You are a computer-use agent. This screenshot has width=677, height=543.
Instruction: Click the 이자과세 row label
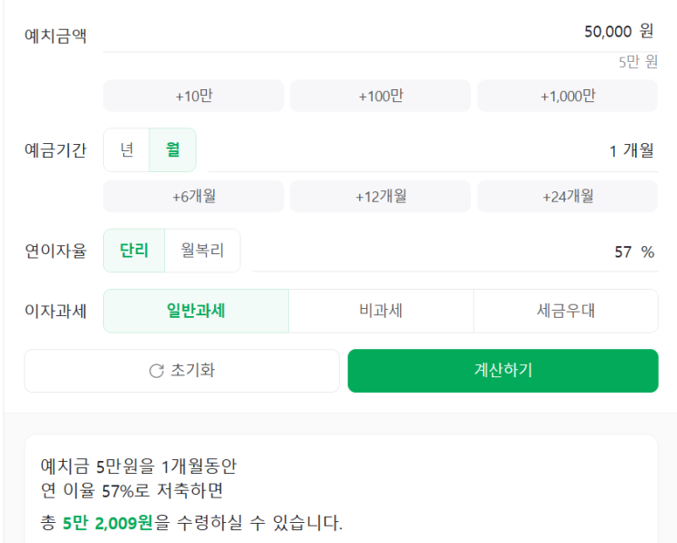pos(56,312)
